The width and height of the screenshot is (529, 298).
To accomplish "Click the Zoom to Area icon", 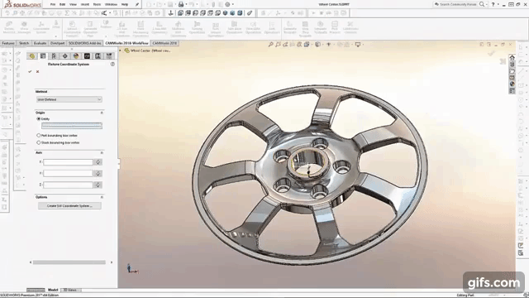I will [x=278, y=44].
